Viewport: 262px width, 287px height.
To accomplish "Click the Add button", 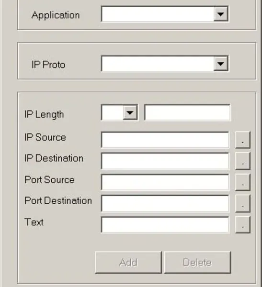I will click(128, 263).
